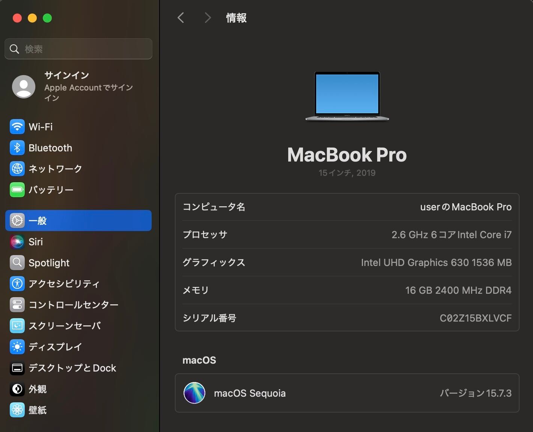The height and width of the screenshot is (432, 533).
Task: Select the 壁紙 wallpaper icon
Action: [x=17, y=410]
